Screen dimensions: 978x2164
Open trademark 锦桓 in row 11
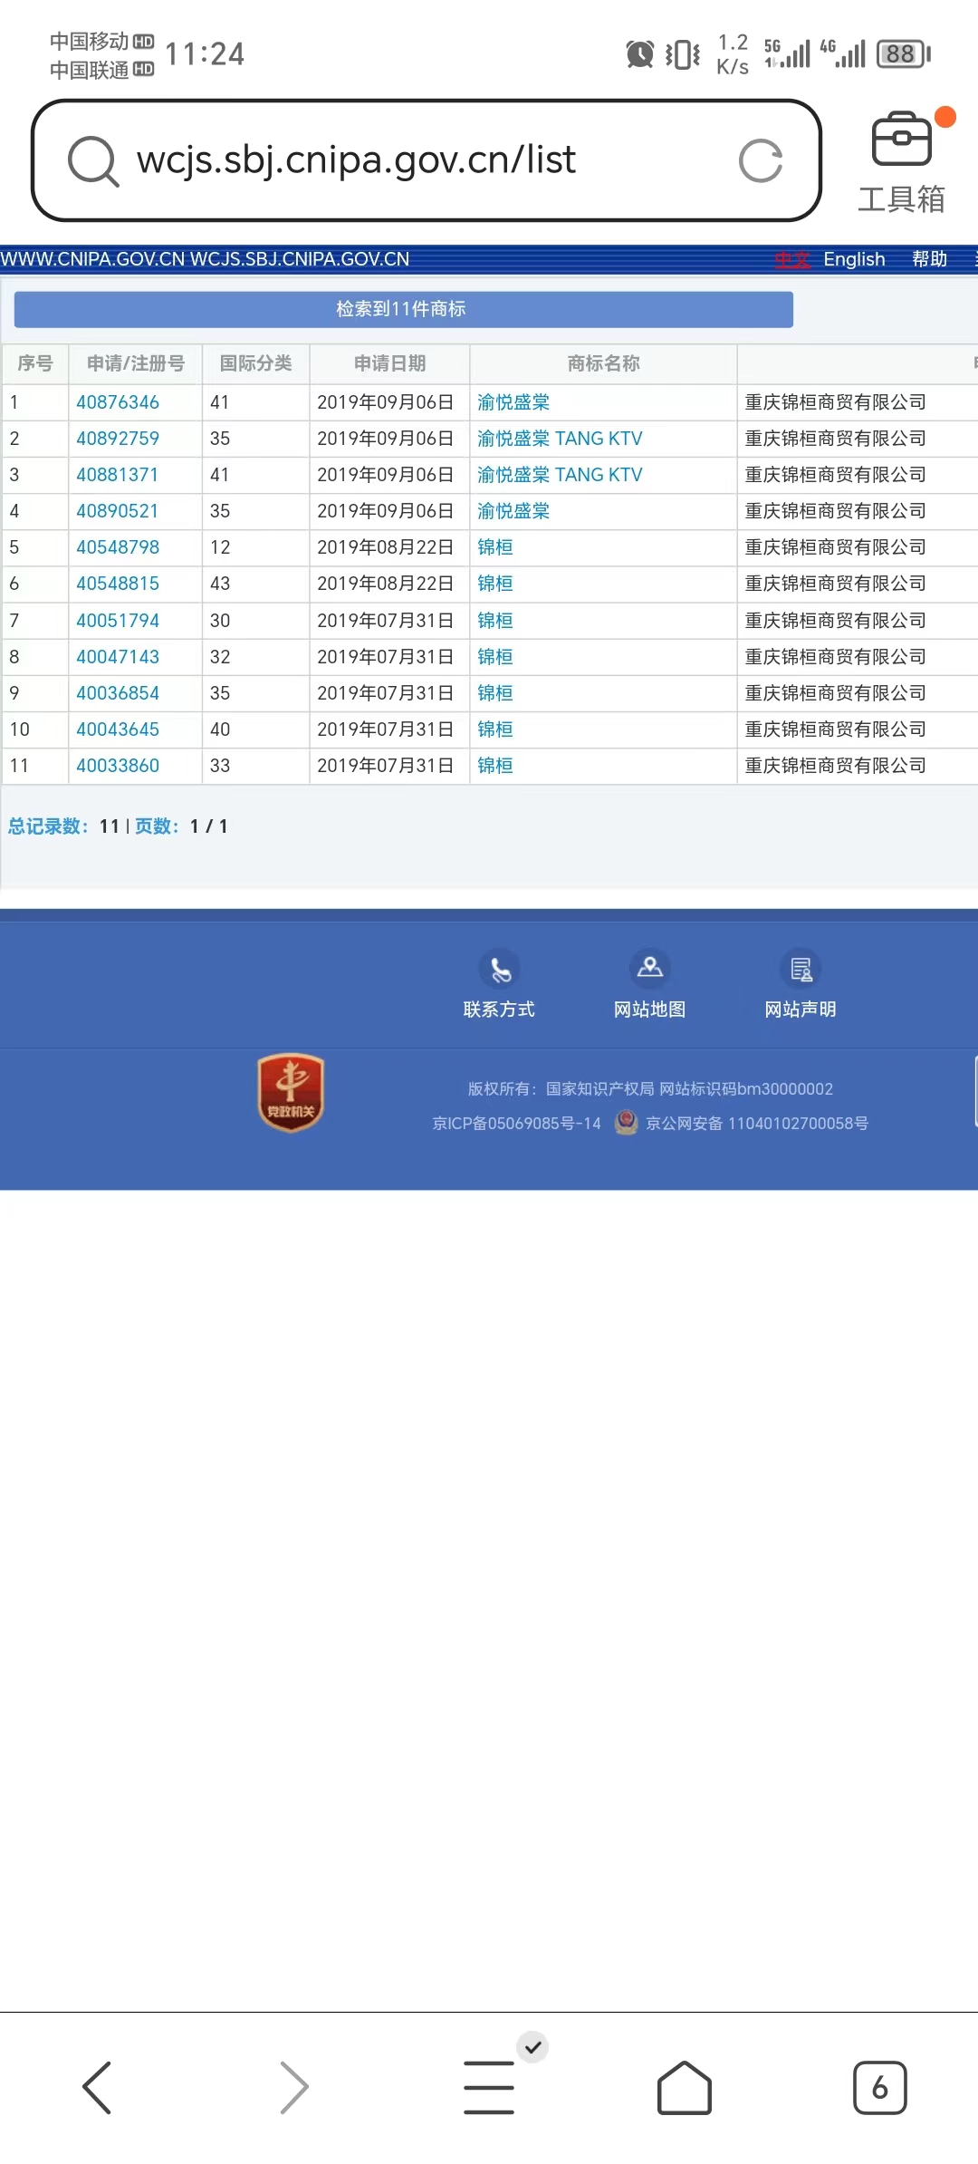click(x=495, y=766)
